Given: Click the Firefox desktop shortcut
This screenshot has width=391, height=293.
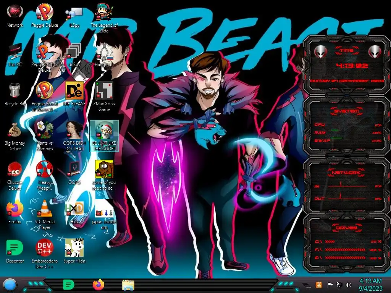Looking at the screenshot, I should [15, 212].
